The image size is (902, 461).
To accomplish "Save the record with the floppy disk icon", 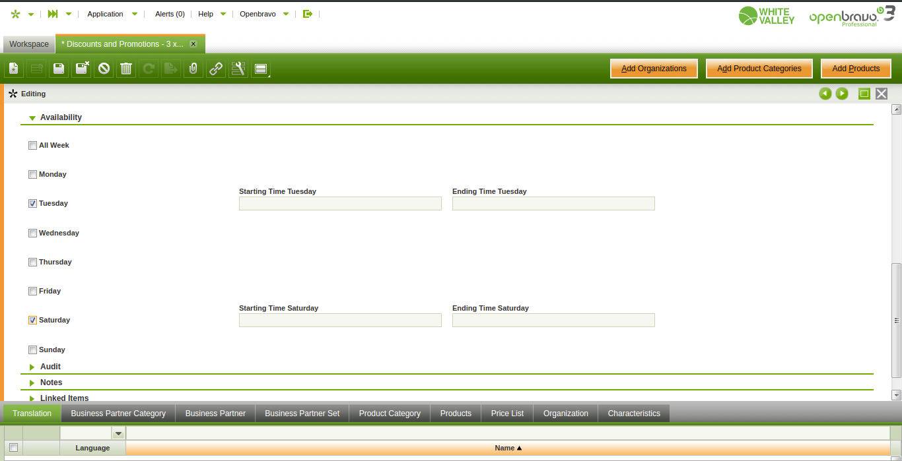I will pyautogui.click(x=59, y=69).
